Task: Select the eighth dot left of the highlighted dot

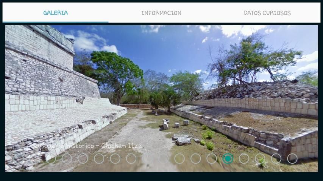Action: [x=99, y=158]
